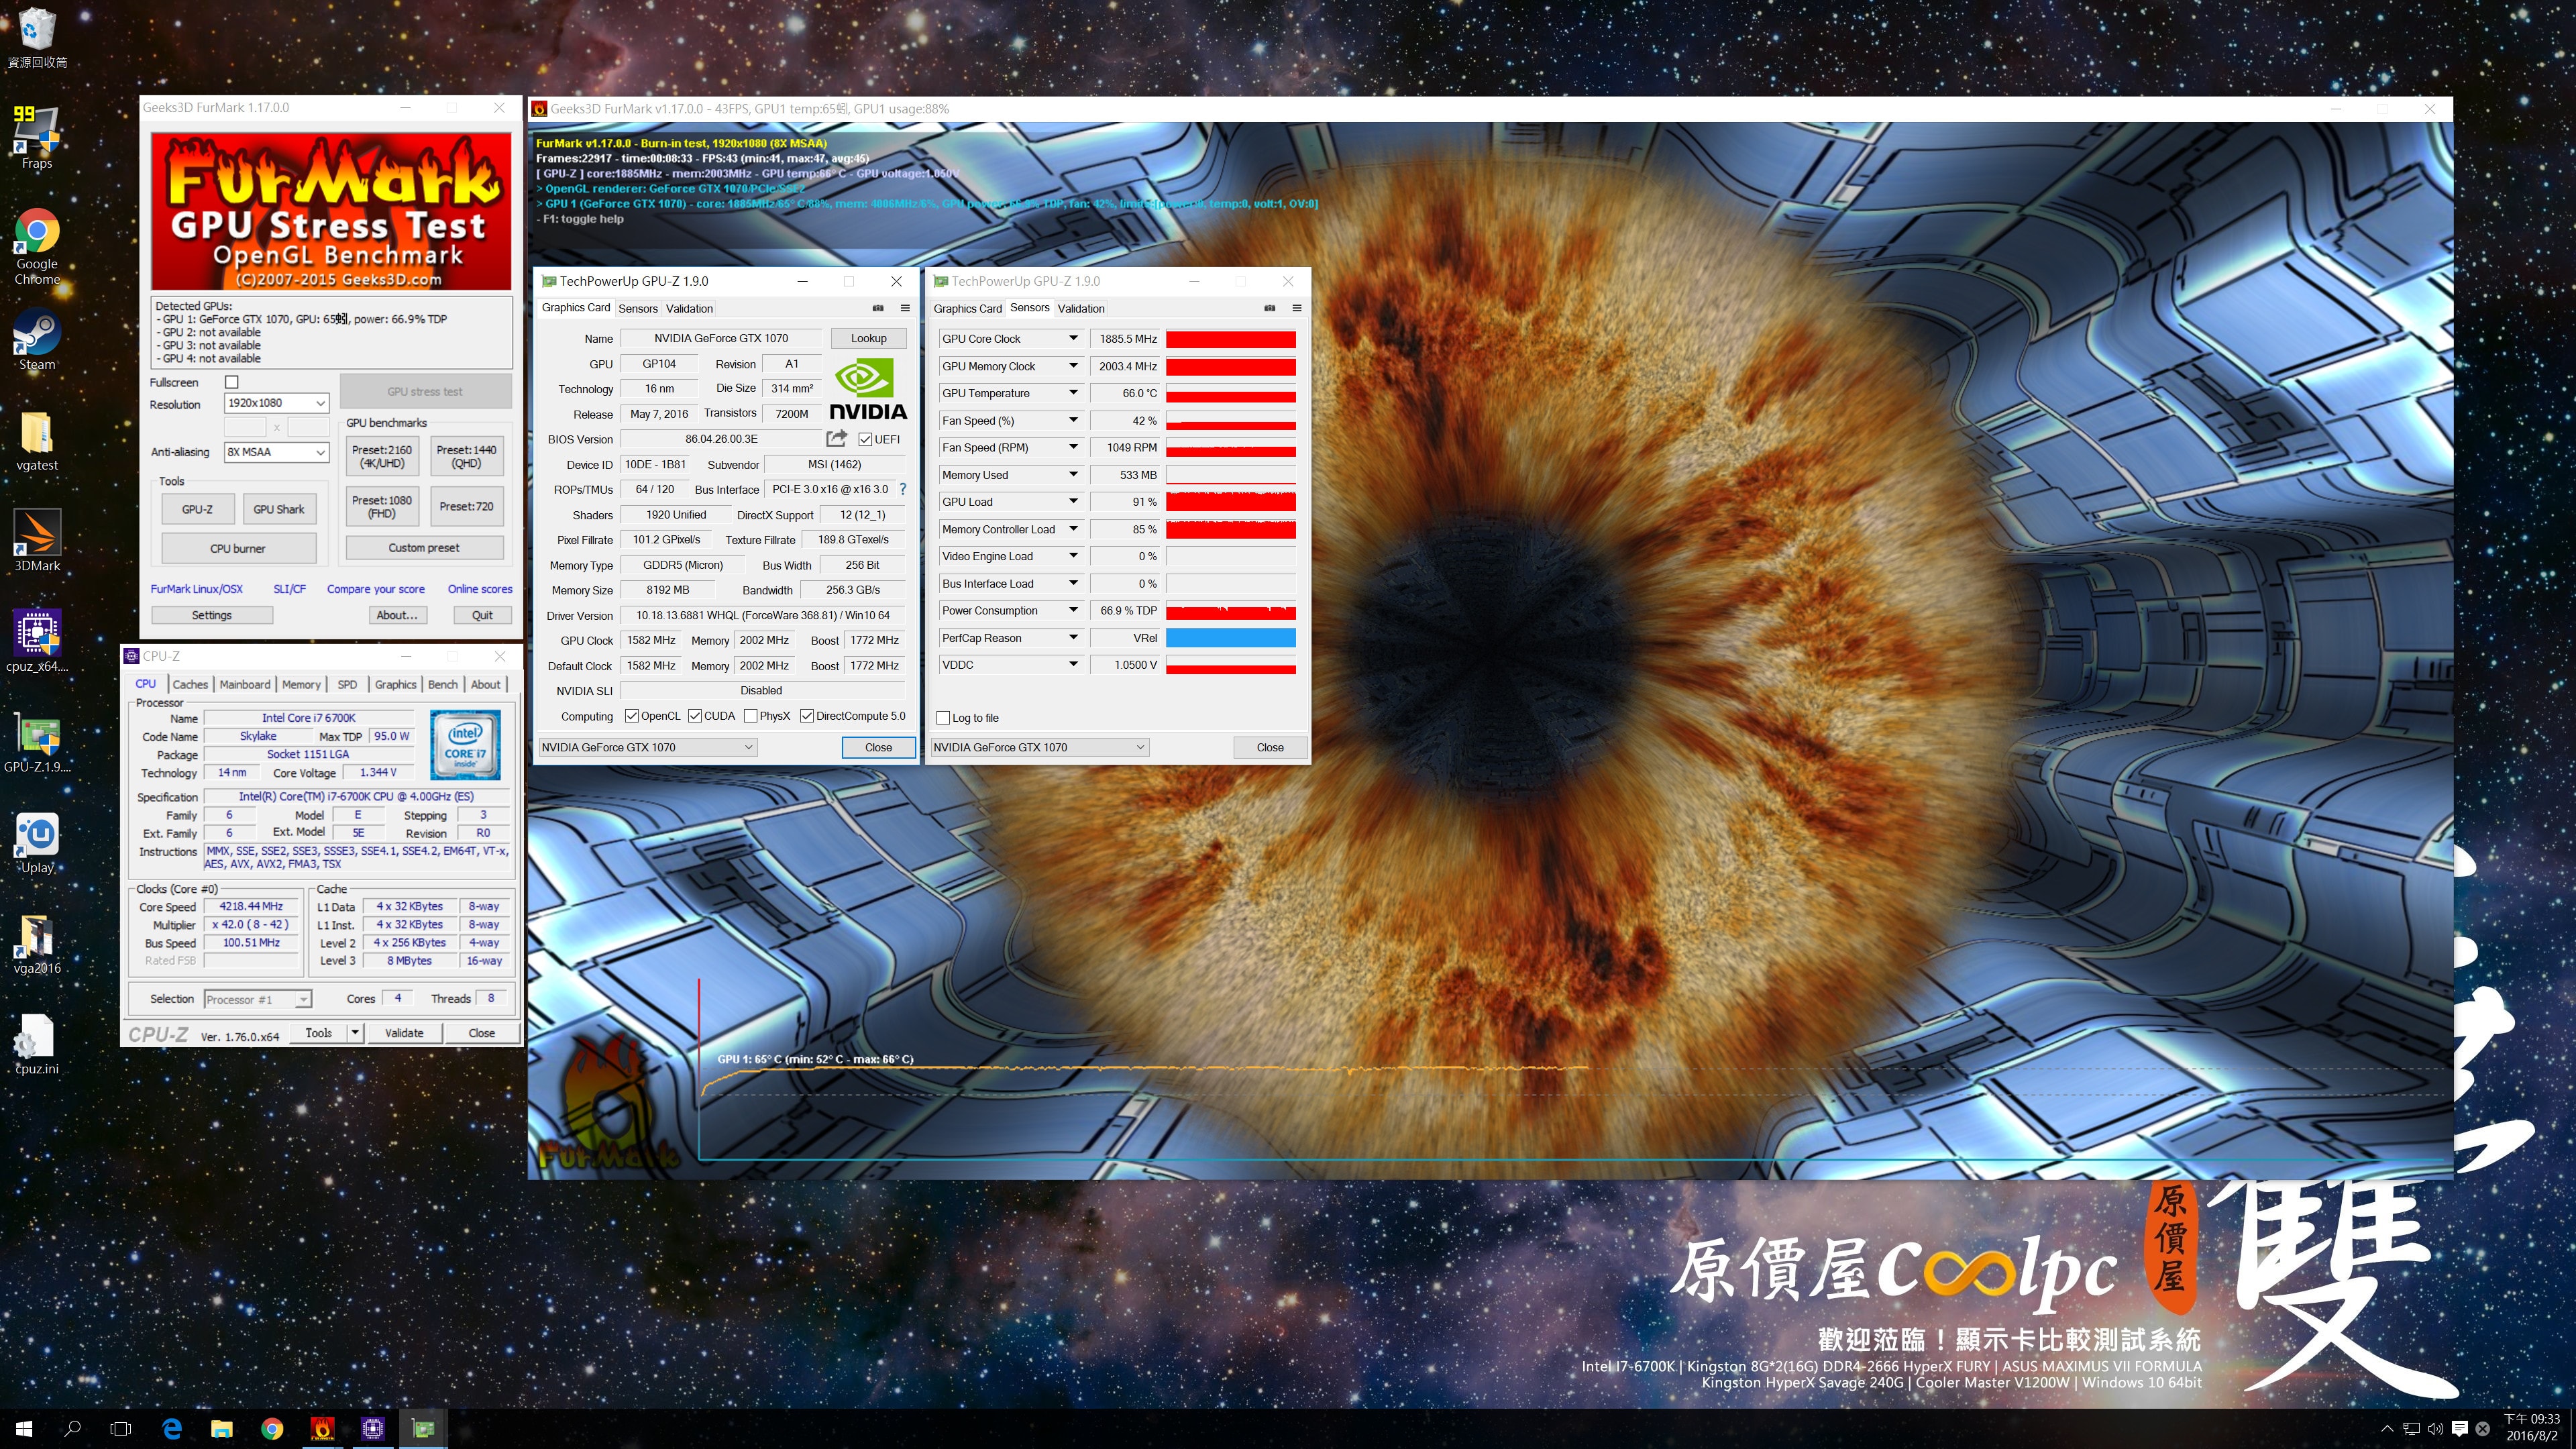2576x1449 pixels.
Task: Open the cpuz_x64 desktop icon
Action: click(x=37, y=640)
